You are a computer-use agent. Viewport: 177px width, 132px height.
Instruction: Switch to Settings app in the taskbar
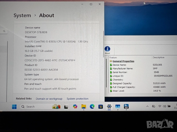(x=109, y=106)
